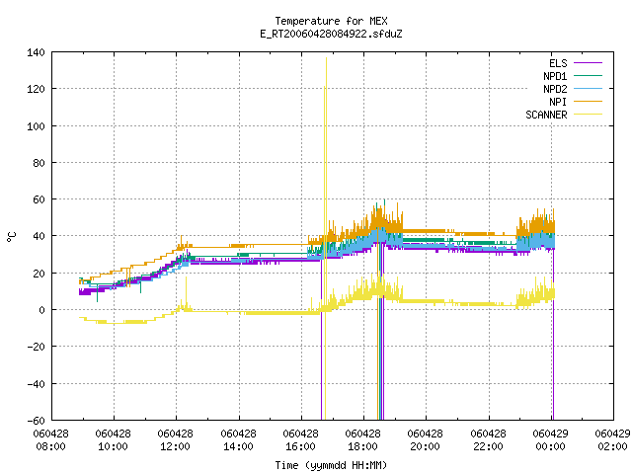Click the tall yellow SCANNER spike peak near 17:00
The image size is (632, 474).
click(x=326, y=59)
